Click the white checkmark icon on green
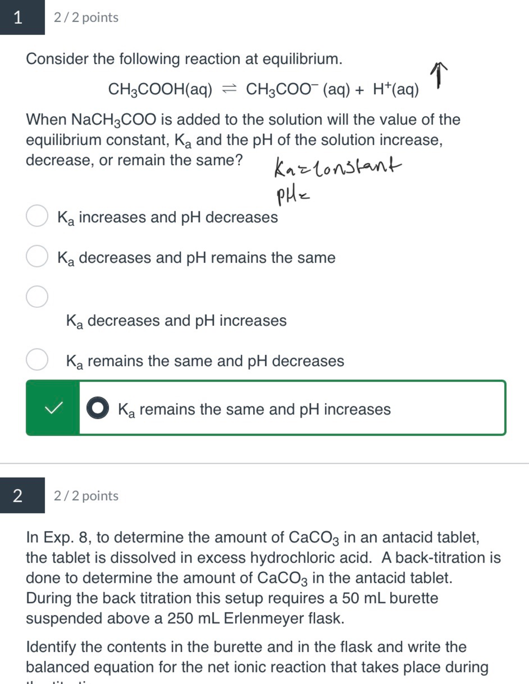529x684 pixels. click(x=53, y=408)
